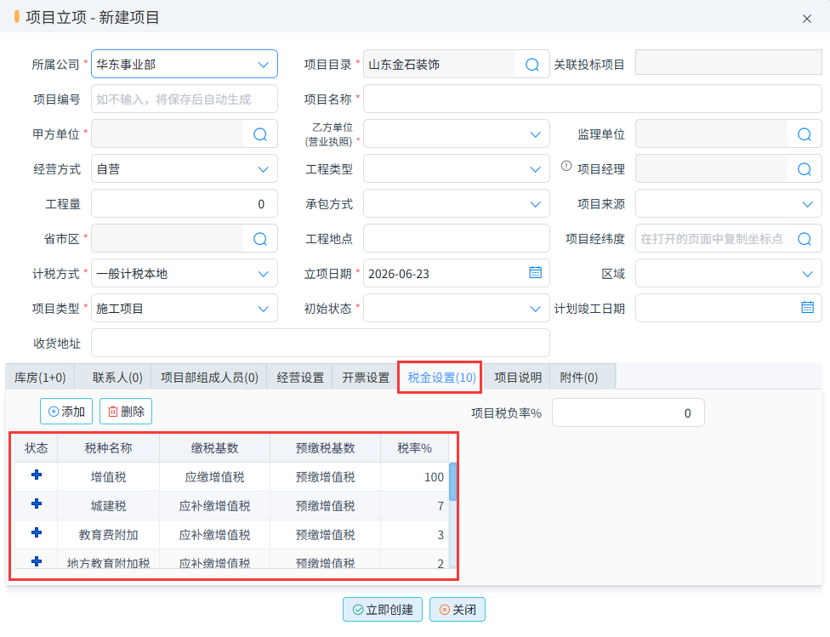This screenshot has height=637, width=830.
Task: Open the 项目类型 dropdown
Action: [x=263, y=310]
